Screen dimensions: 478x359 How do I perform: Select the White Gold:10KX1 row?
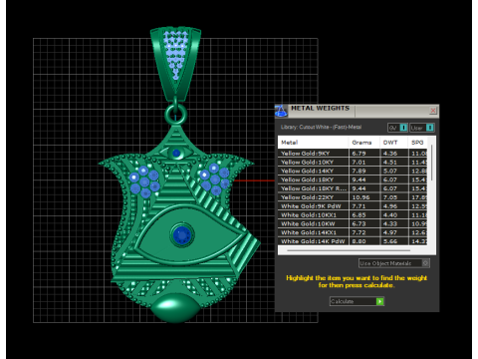(x=353, y=215)
